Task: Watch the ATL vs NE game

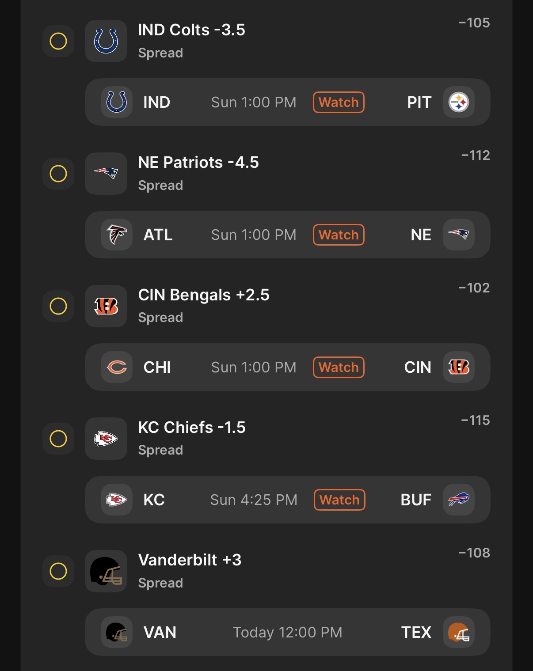Action: coord(339,235)
